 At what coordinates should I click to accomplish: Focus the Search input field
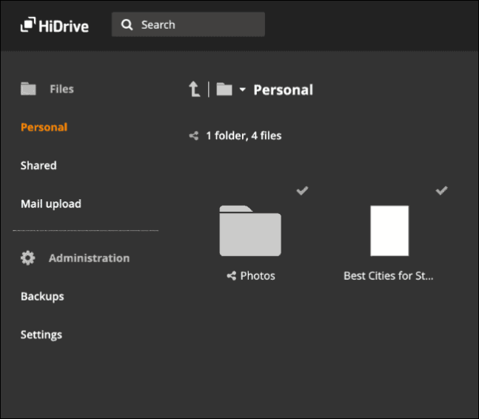point(188,24)
